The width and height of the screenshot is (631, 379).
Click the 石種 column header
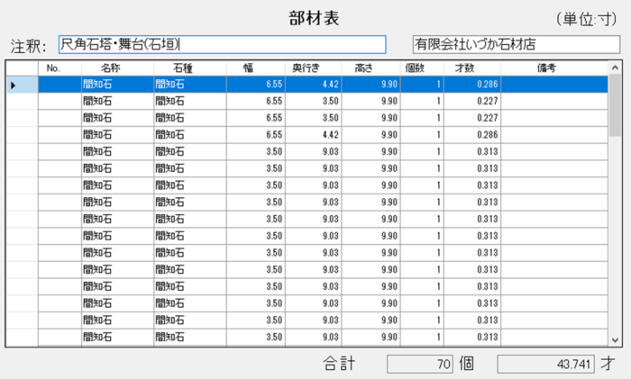190,68
